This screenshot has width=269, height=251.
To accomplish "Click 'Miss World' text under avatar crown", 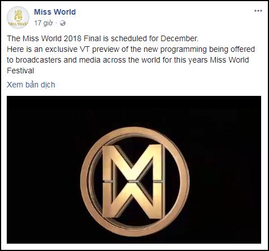I will pos(18,24).
